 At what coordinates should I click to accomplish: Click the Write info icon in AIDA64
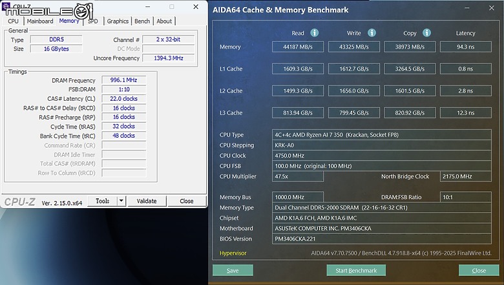pyautogui.click(x=372, y=33)
